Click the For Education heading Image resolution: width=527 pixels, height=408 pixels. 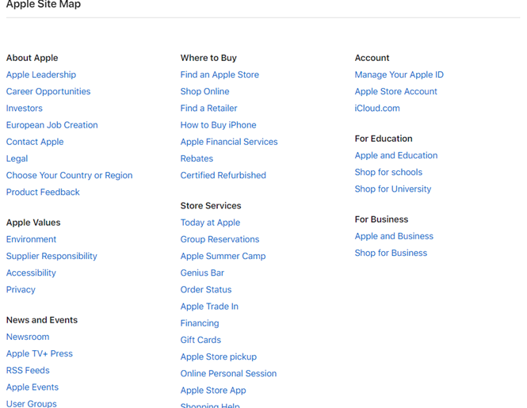tap(384, 139)
